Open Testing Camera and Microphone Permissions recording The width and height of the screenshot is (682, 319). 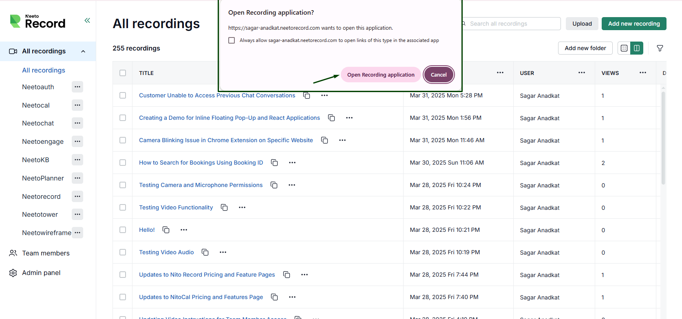(x=201, y=185)
